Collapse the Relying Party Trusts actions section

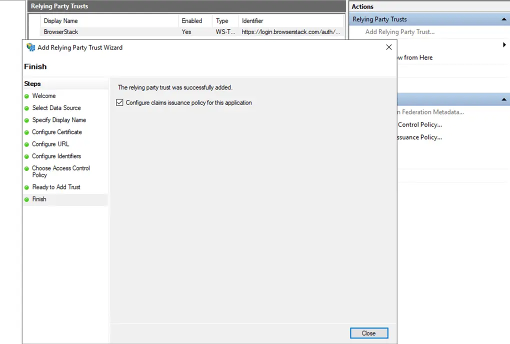tap(503, 19)
